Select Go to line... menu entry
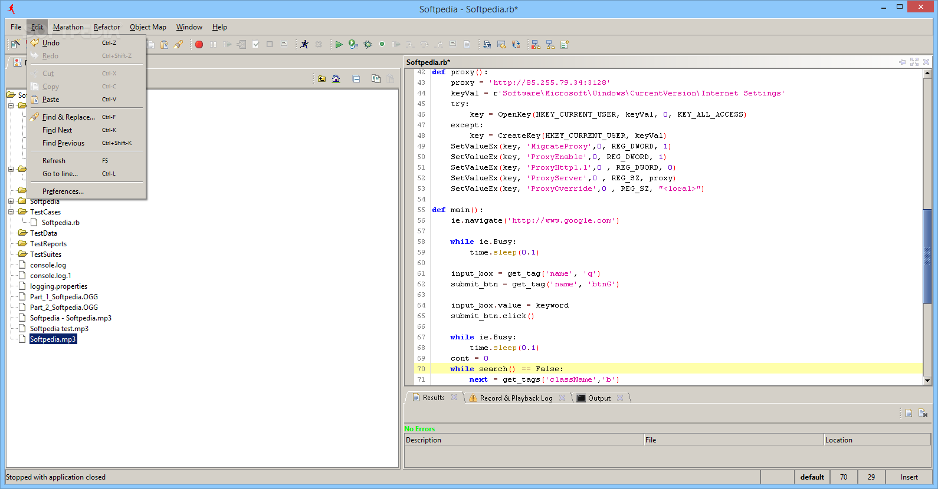Screen dimensions: 938x489 87,174
